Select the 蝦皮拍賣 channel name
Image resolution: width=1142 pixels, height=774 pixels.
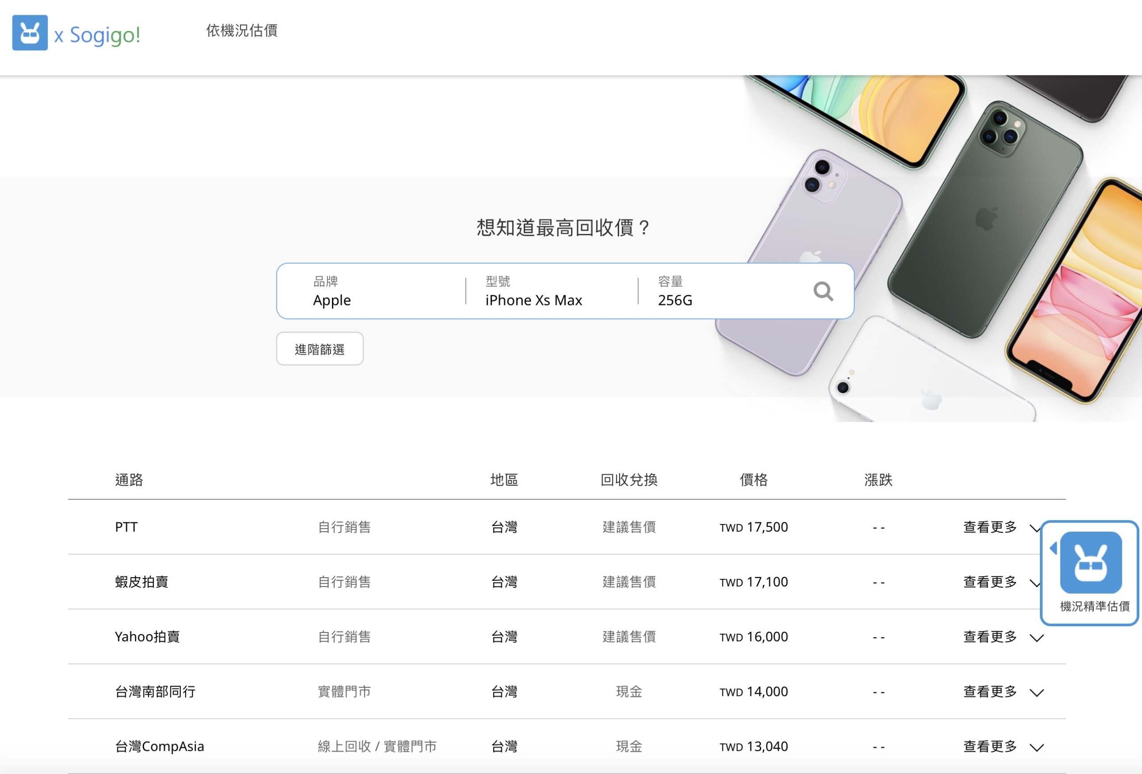coord(141,582)
